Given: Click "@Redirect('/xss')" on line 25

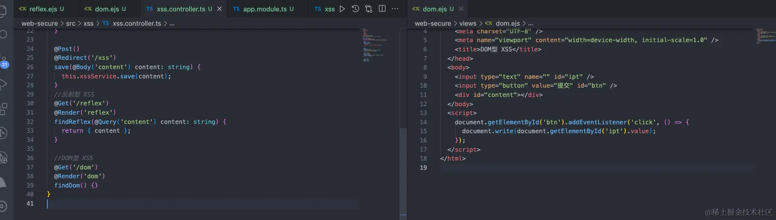Looking at the screenshot, I should pos(85,58).
